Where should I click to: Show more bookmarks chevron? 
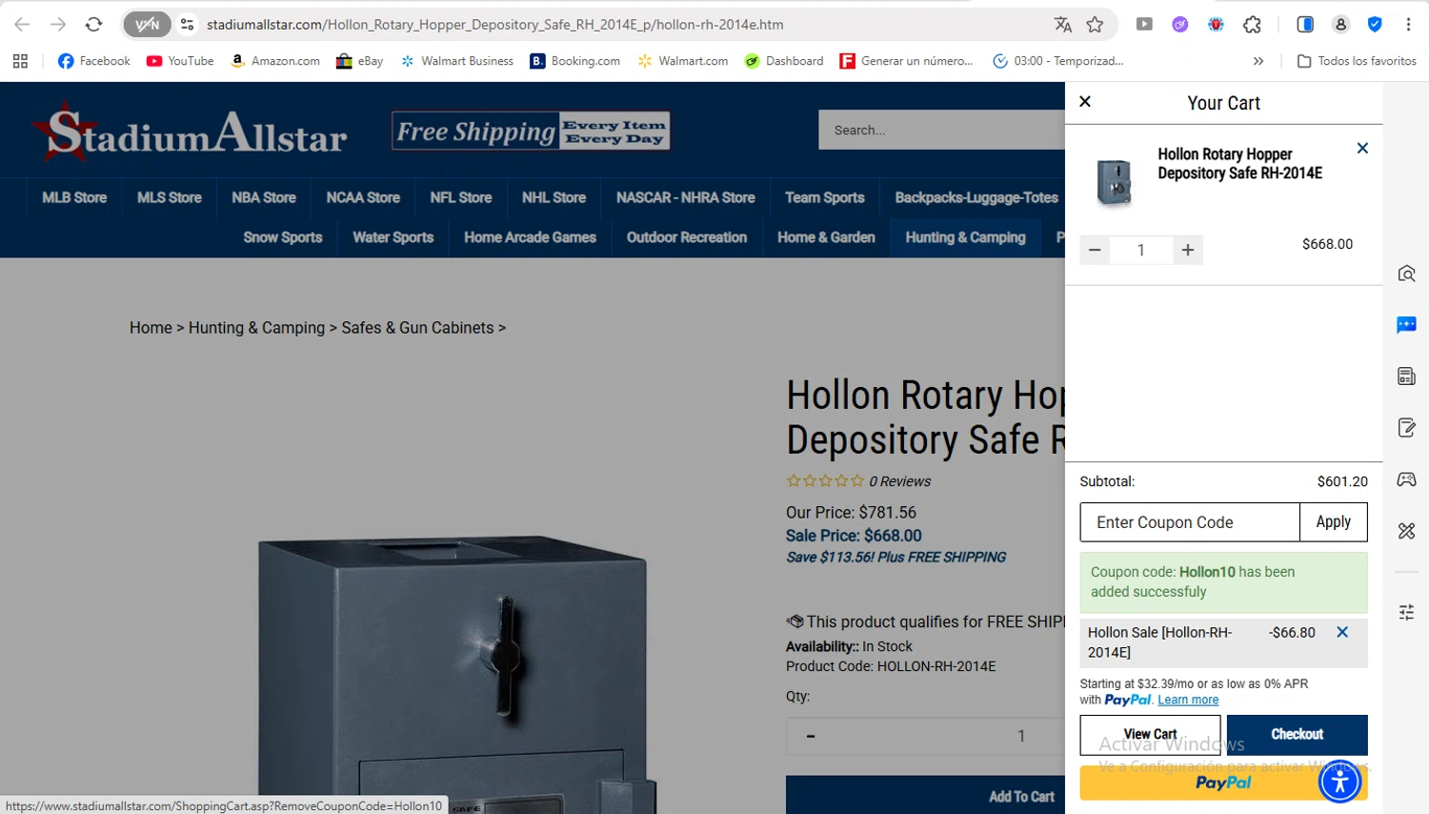click(1258, 61)
